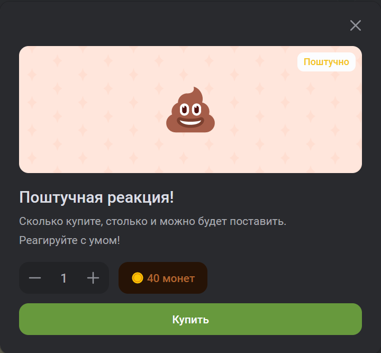Click the word реакция! in the heading
This screenshot has height=353, width=381.
point(141,197)
